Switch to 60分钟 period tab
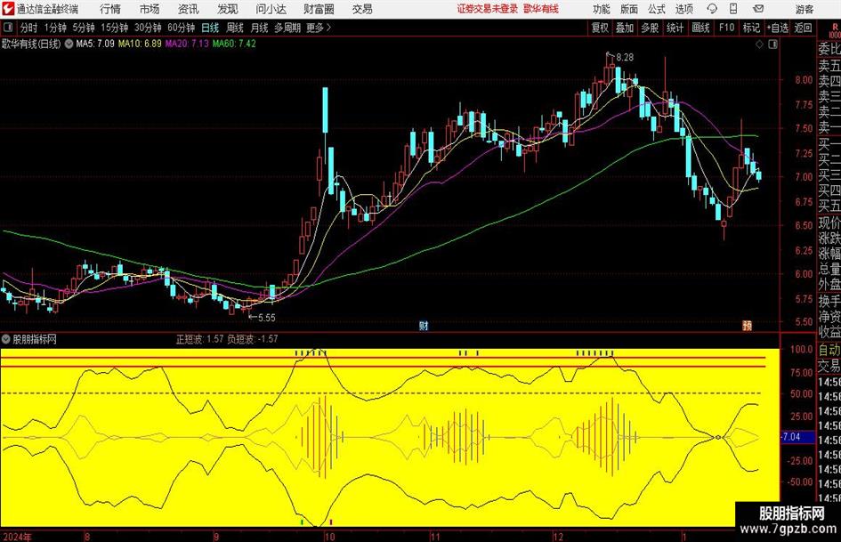This screenshot has width=841, height=542. tap(182, 28)
